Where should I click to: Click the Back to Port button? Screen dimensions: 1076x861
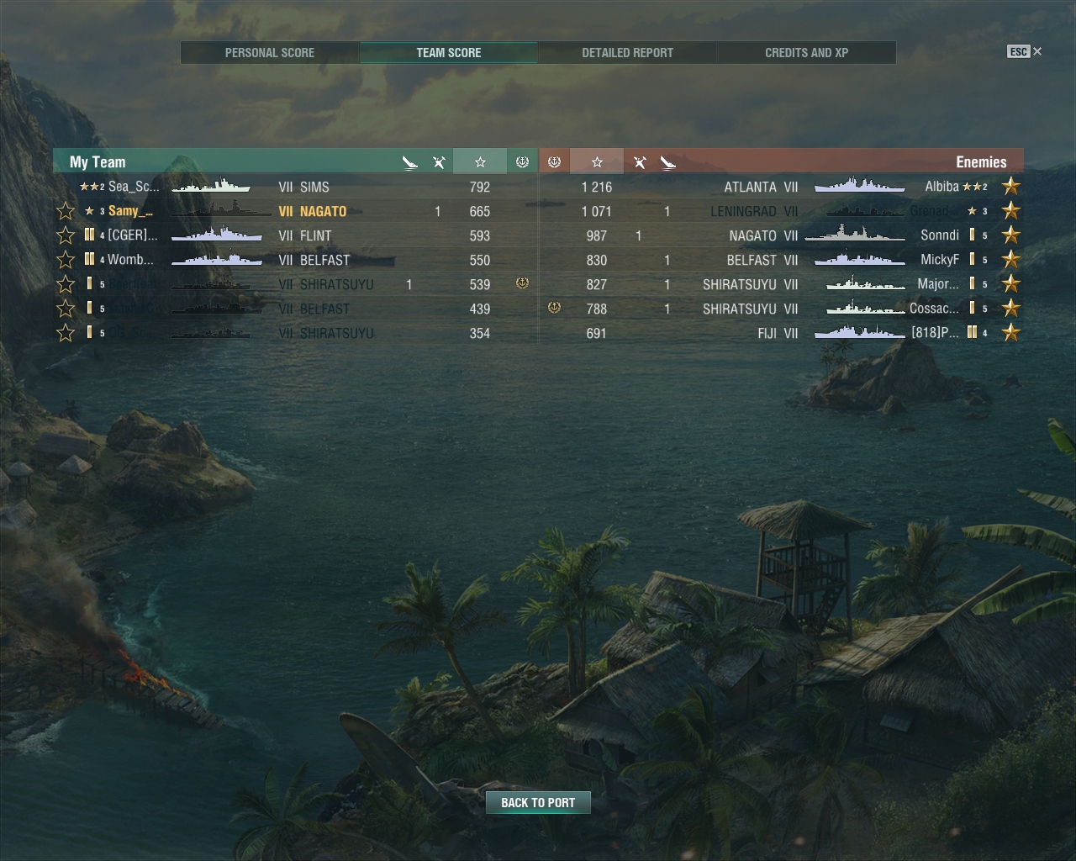click(538, 803)
